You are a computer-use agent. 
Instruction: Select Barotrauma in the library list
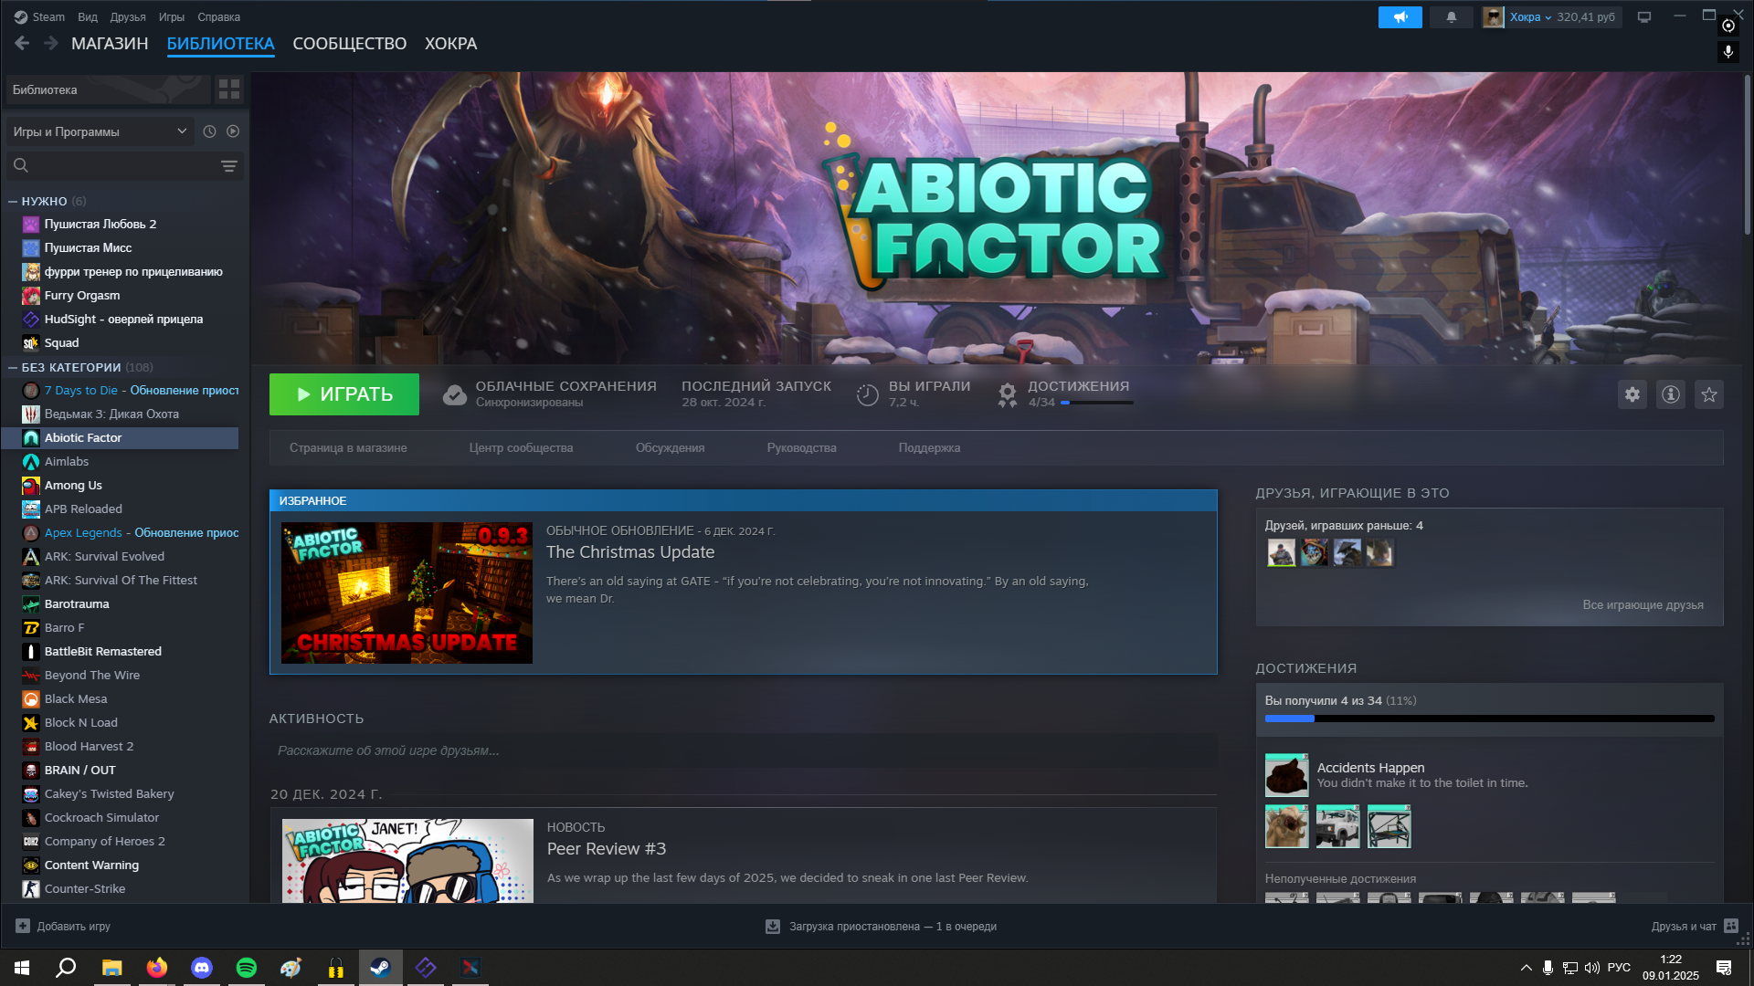coord(121,604)
